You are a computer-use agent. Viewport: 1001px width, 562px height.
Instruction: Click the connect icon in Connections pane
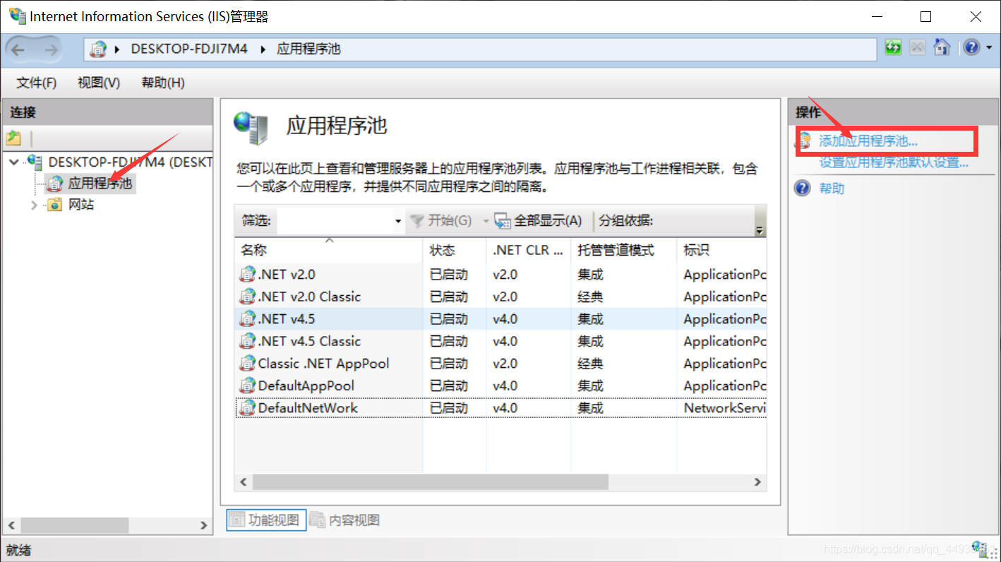pyautogui.click(x=13, y=138)
